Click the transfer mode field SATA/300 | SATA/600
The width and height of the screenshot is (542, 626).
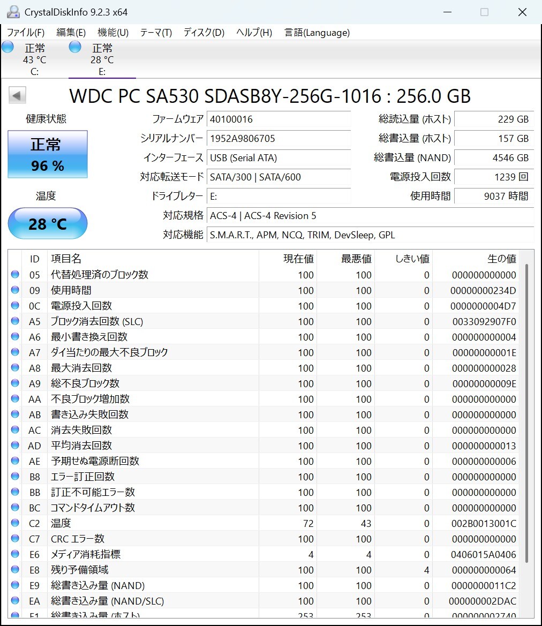coord(279,177)
